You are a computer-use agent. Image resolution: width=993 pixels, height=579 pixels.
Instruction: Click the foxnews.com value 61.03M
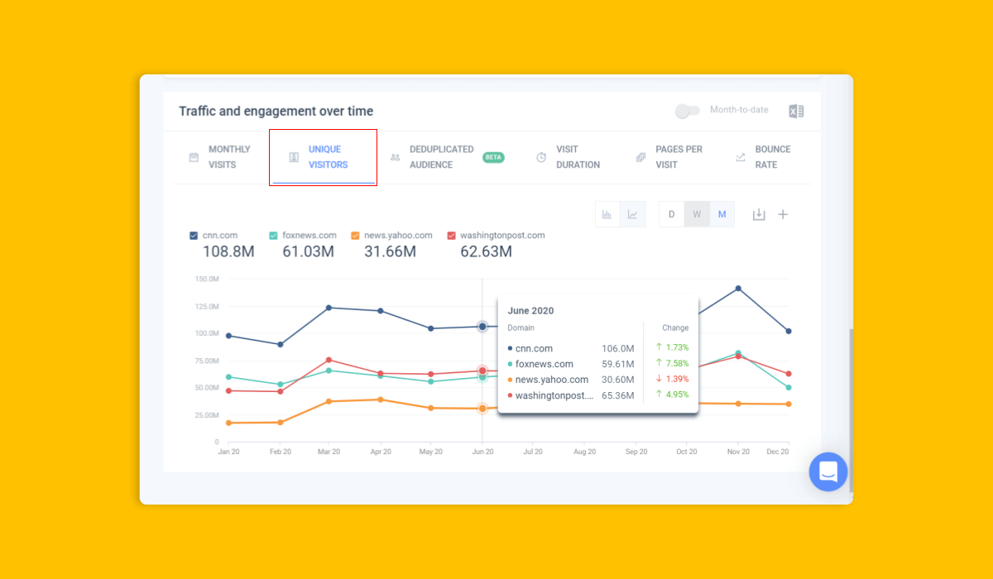308,251
